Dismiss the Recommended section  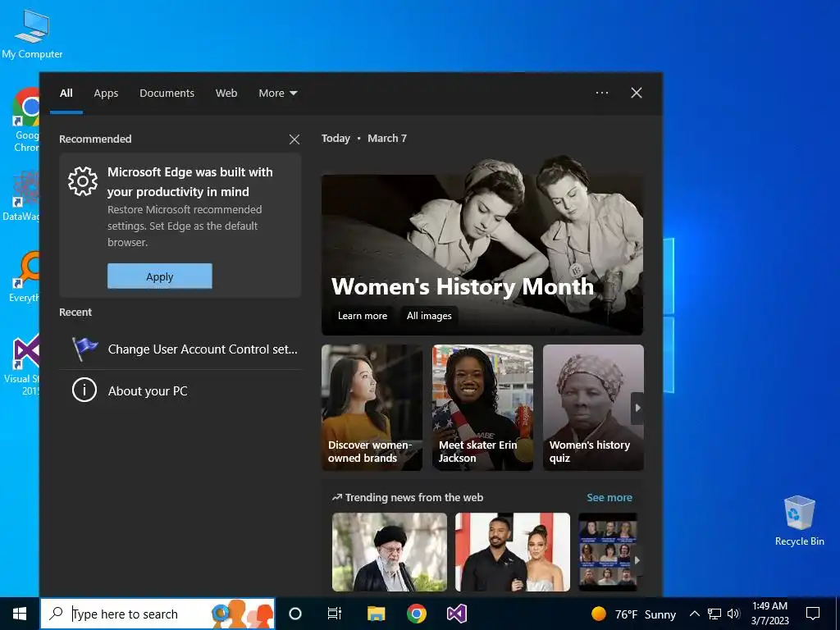coord(294,139)
